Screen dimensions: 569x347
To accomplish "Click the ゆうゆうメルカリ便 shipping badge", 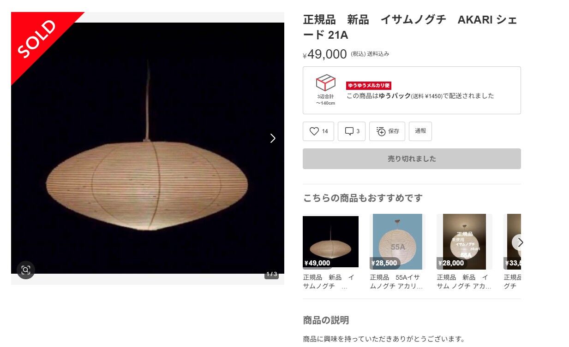I will (x=369, y=85).
